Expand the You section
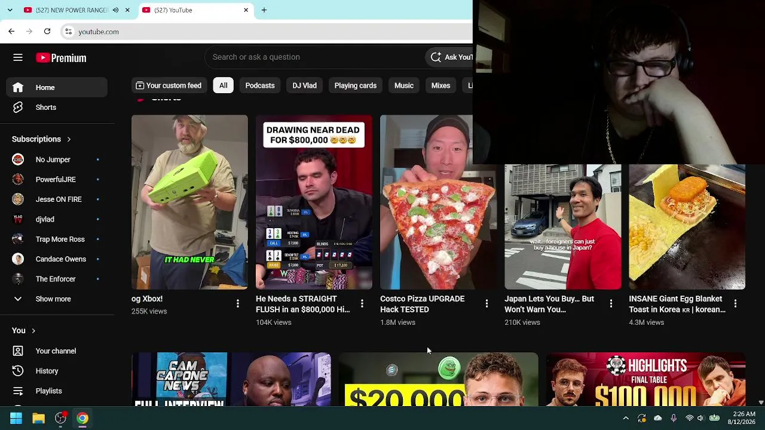Viewport: 765px width, 430px height. (24, 330)
